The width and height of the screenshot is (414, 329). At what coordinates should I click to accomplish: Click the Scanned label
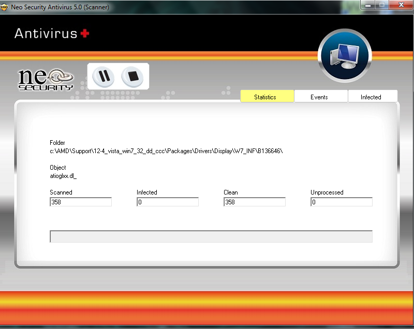coord(61,192)
